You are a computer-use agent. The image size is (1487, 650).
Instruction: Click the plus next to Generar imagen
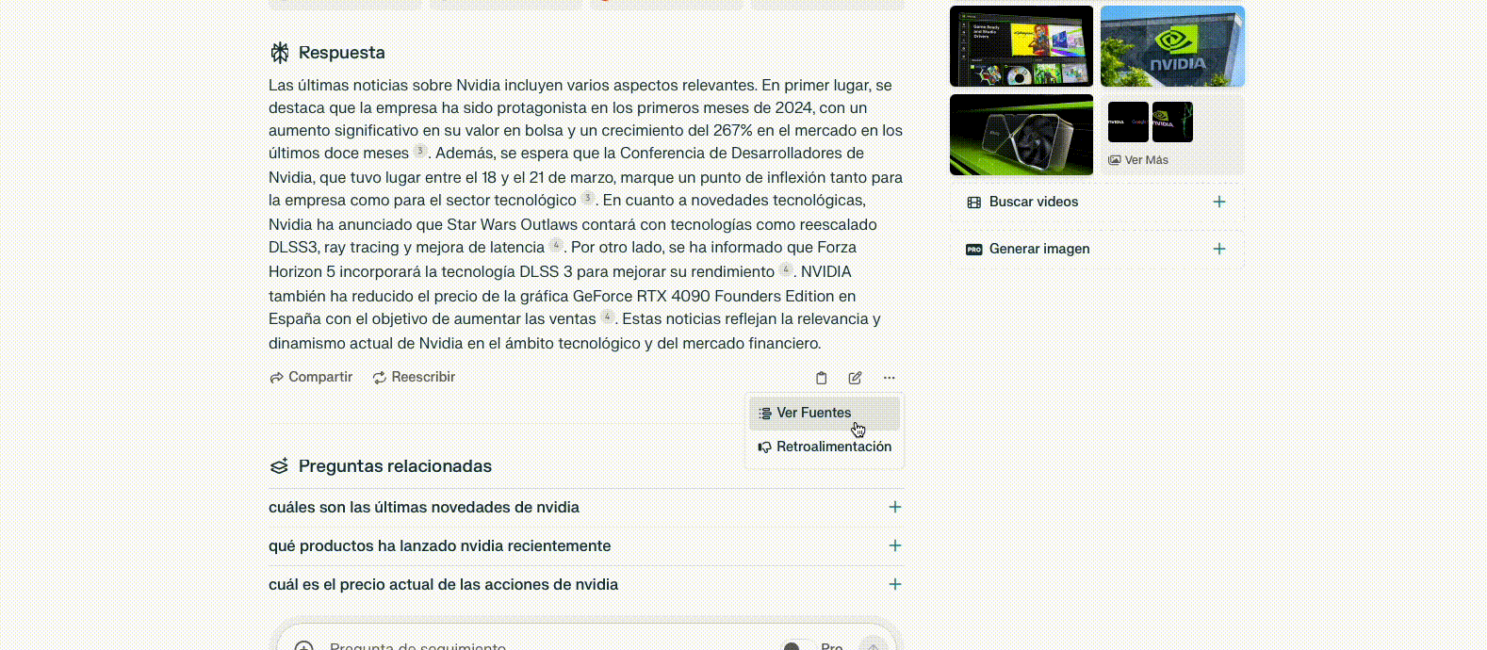[x=1219, y=249]
